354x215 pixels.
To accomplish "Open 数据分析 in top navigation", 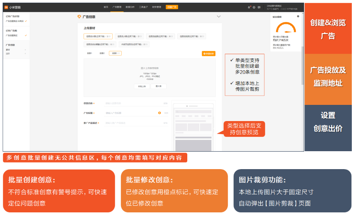I will [x=130, y=7].
